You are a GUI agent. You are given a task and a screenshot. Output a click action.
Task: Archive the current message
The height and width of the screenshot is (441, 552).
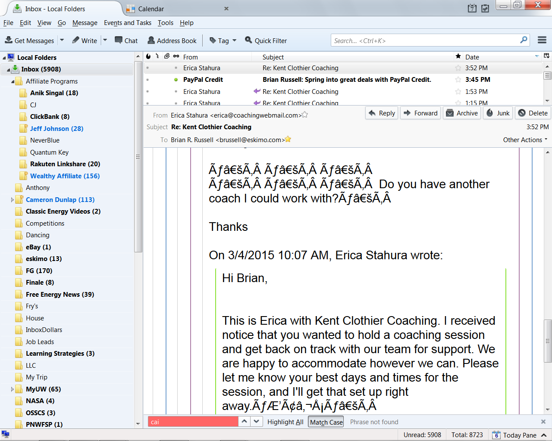coord(461,113)
